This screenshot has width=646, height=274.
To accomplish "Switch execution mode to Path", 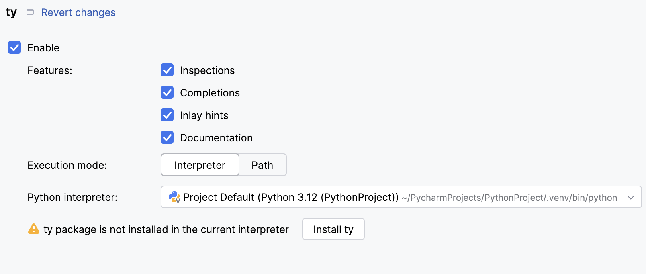I will pyautogui.click(x=262, y=165).
